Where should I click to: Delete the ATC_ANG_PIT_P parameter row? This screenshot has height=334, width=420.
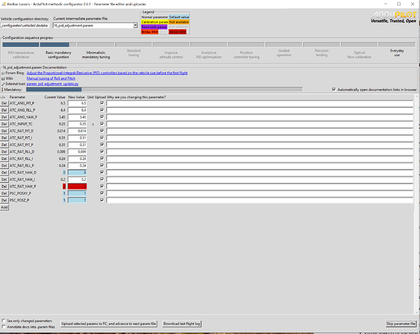coord(4,103)
